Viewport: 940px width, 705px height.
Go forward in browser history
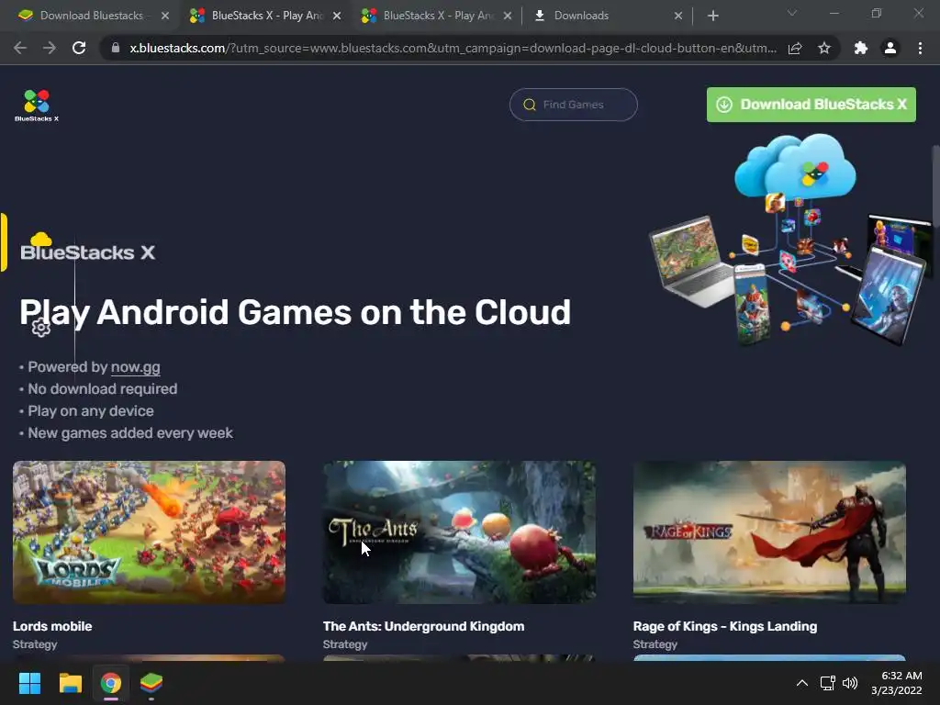pos(50,48)
